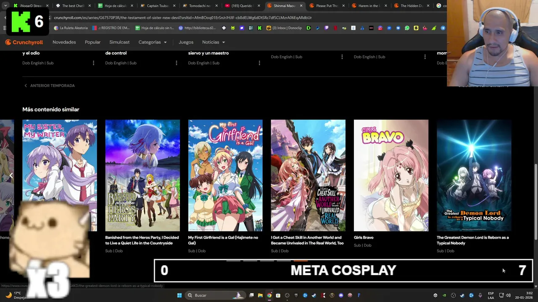Click the ESP LAA language indicator

tap(491, 295)
